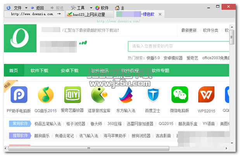The height and width of the screenshot is (156, 240).
Task: Open the 微信电脑版 text link
Action: pos(180,110)
